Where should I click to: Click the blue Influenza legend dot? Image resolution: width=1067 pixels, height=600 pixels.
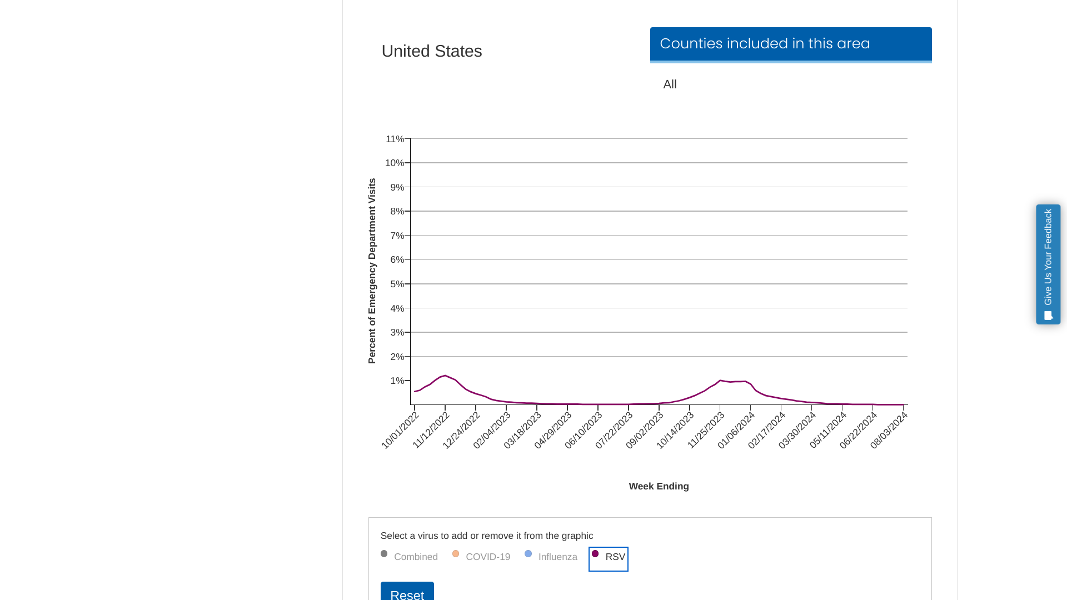528,553
